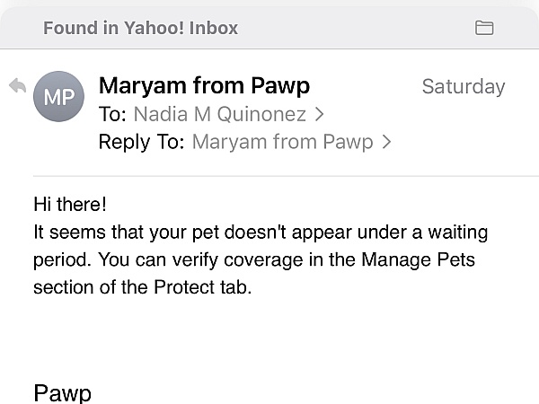
Task: Click the Pawp signature text
Action: coord(62,392)
